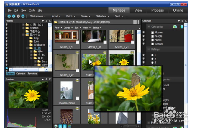This screenshot has width=200, height=128.
Task: Click the easy-select indicator beside the System folder
Action: 6,28
